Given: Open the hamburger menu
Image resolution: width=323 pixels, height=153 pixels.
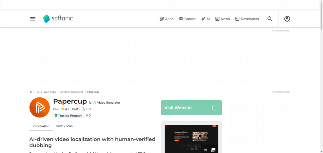Looking at the screenshot, I should (33, 19).
